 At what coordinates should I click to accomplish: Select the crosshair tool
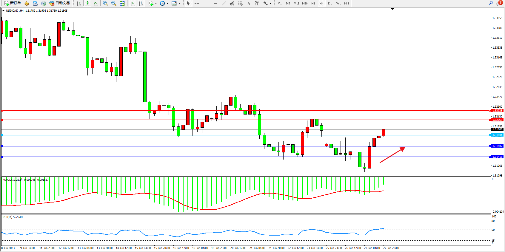click(197, 3)
